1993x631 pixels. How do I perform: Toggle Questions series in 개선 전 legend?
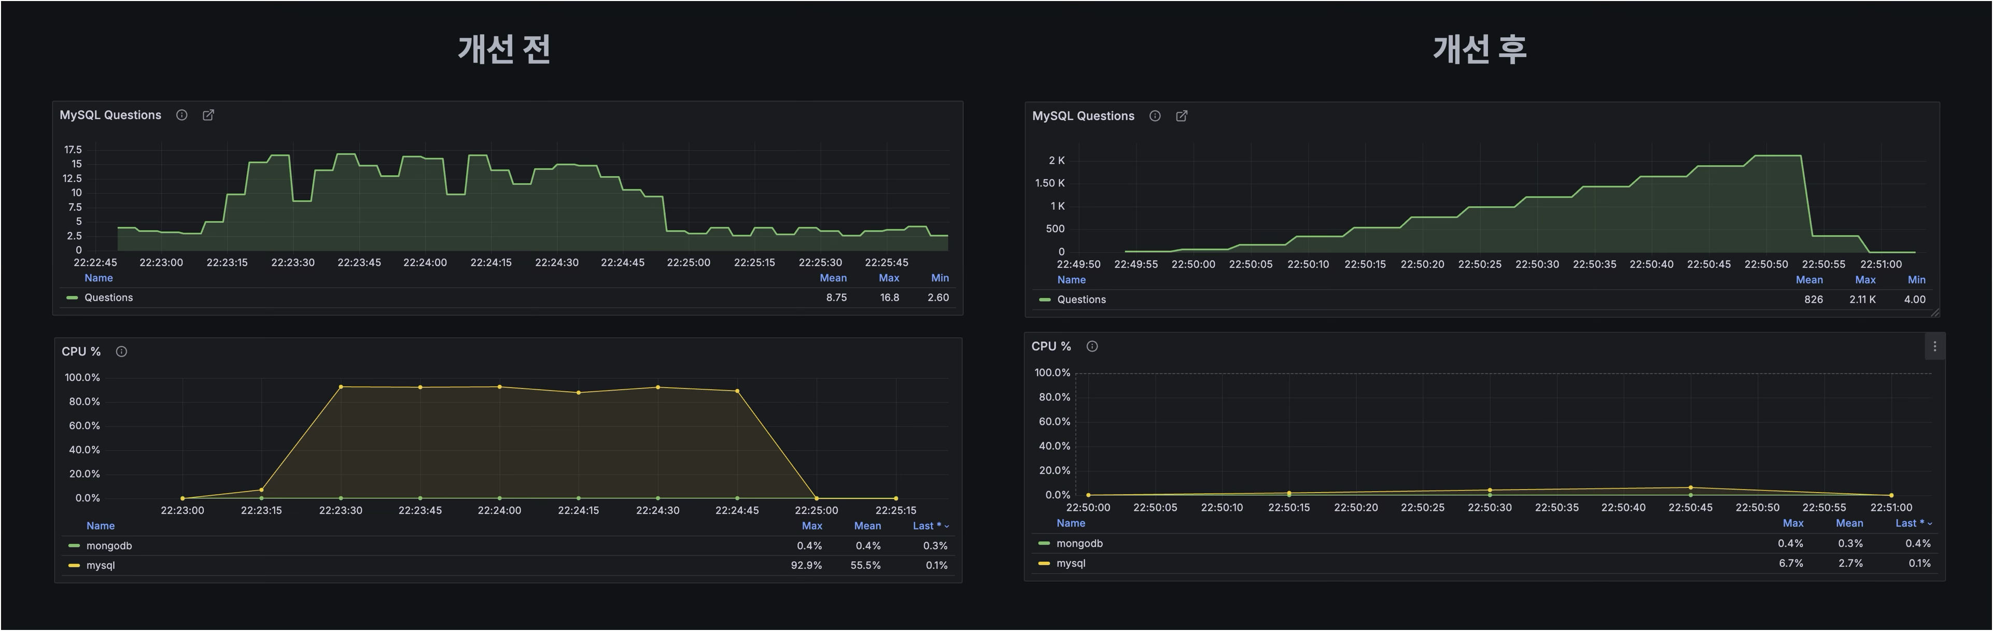pos(108,298)
